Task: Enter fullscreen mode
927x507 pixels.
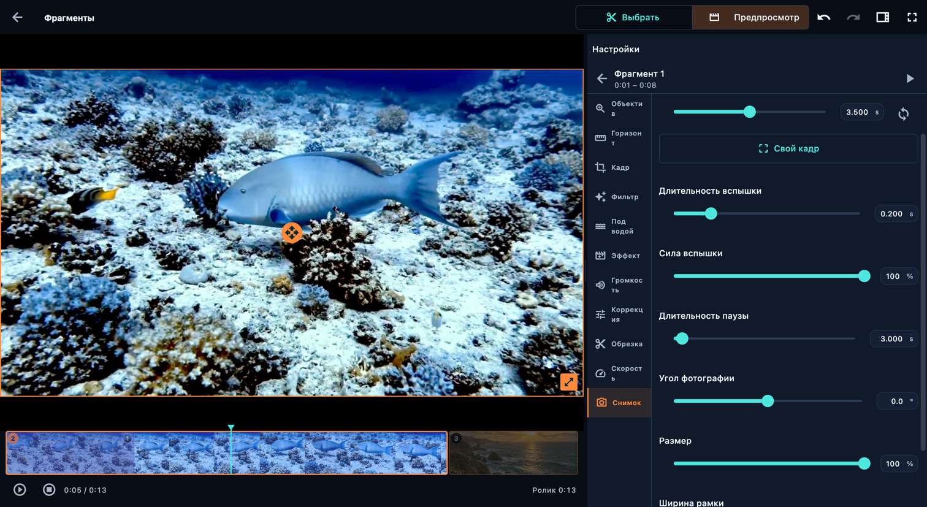Action: click(x=912, y=17)
